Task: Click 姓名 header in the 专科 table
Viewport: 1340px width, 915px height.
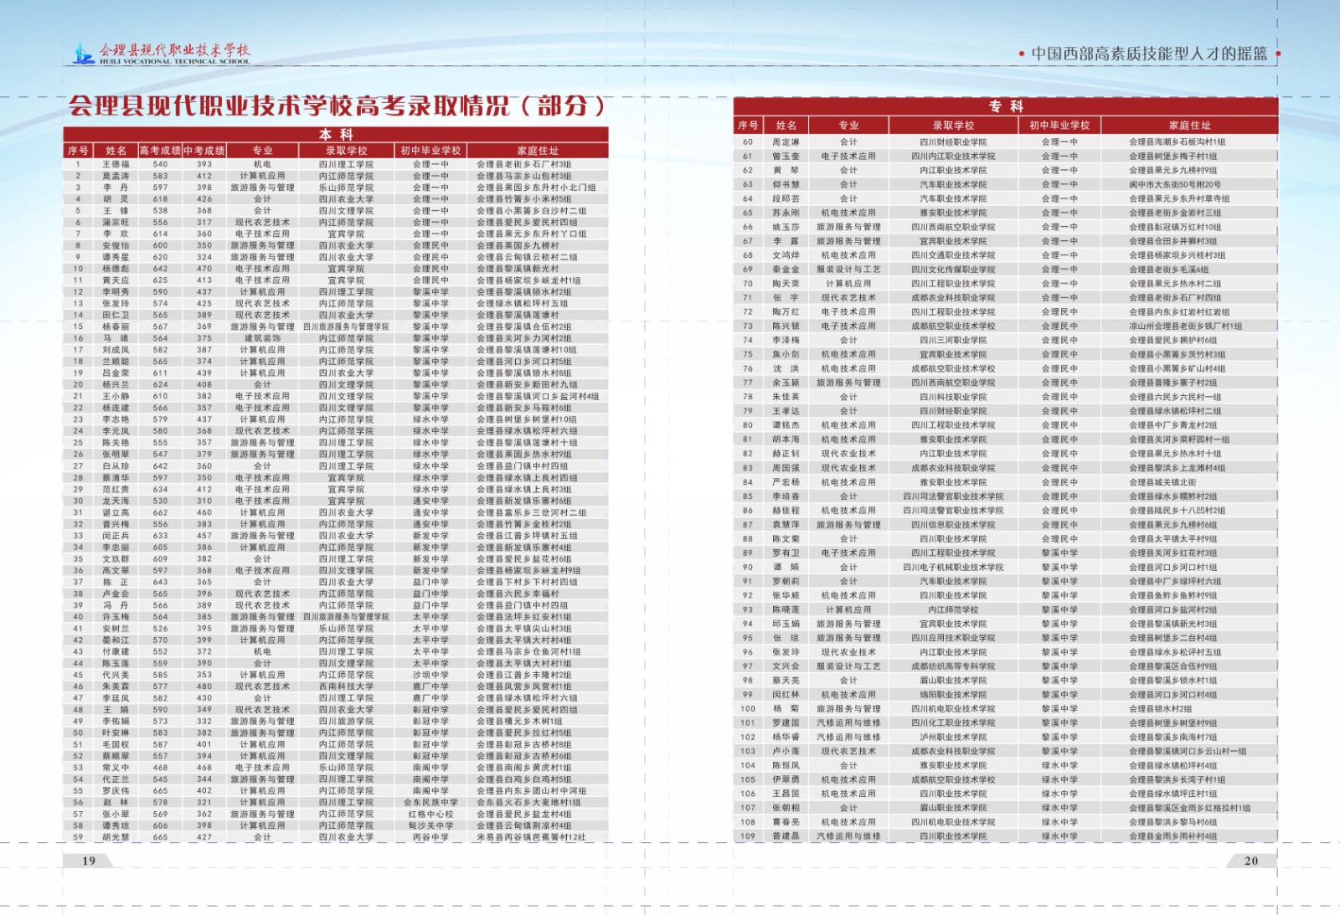Action: (x=786, y=126)
